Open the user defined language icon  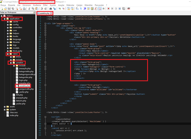88,9
